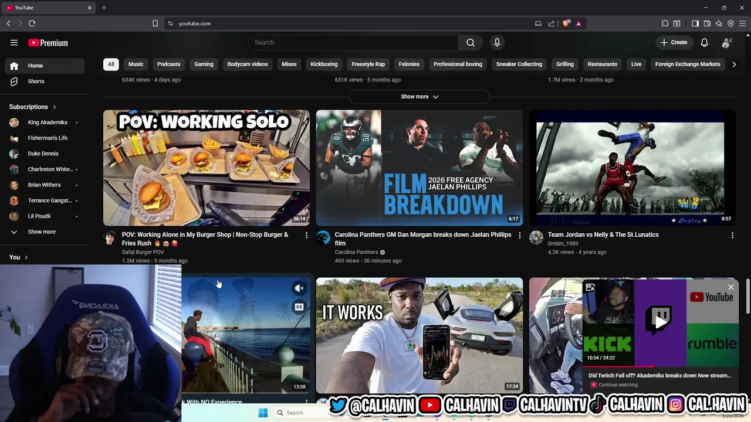Reload the page in the browser
751x422 pixels.
pyautogui.click(x=32, y=23)
